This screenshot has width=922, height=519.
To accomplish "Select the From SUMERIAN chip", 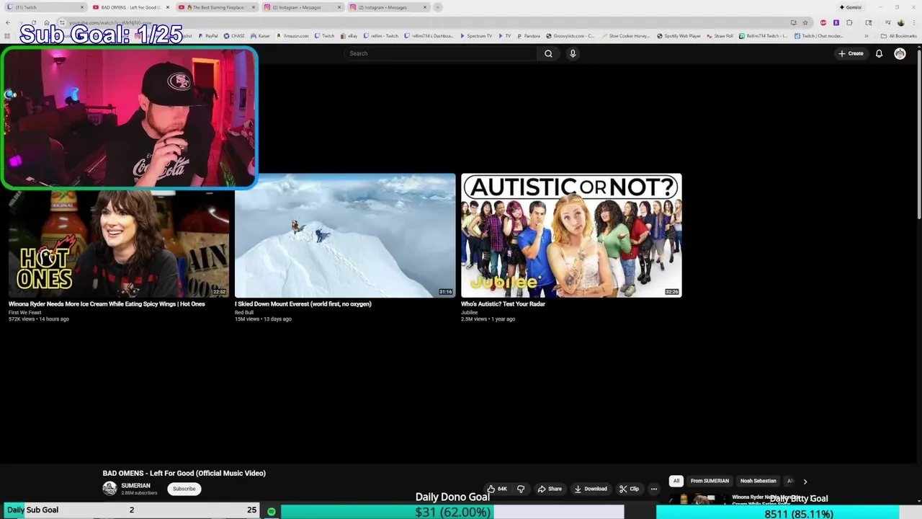I will 710,481.
